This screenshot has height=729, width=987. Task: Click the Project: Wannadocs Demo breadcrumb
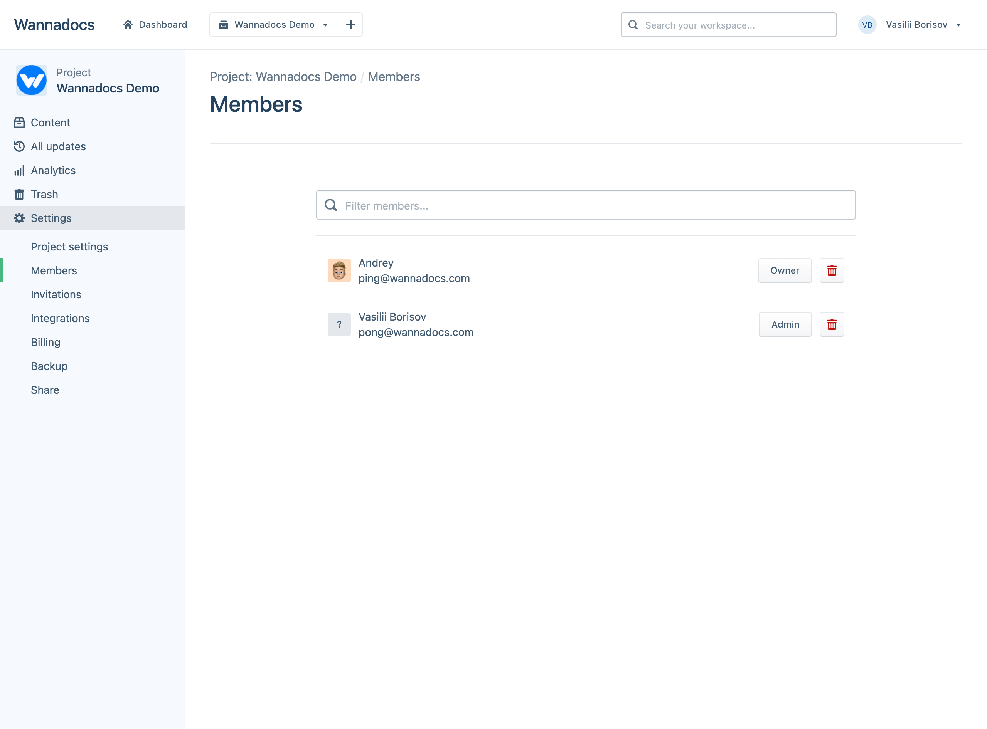click(283, 77)
